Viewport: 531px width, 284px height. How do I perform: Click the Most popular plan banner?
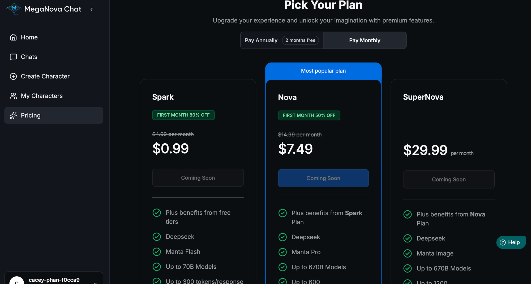point(323,71)
